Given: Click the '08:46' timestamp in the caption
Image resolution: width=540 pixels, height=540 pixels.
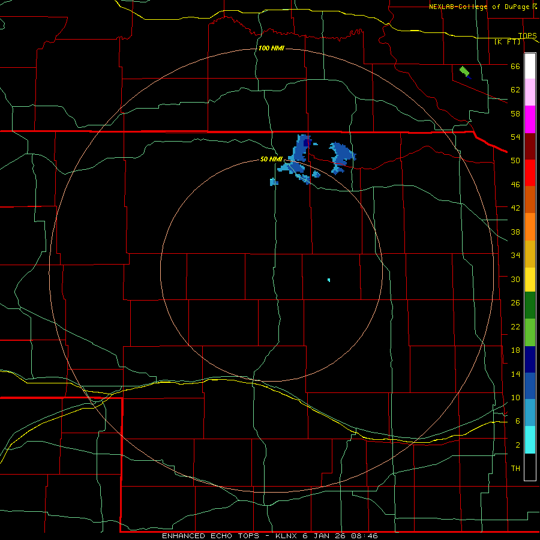Looking at the screenshot, I should [364, 536].
